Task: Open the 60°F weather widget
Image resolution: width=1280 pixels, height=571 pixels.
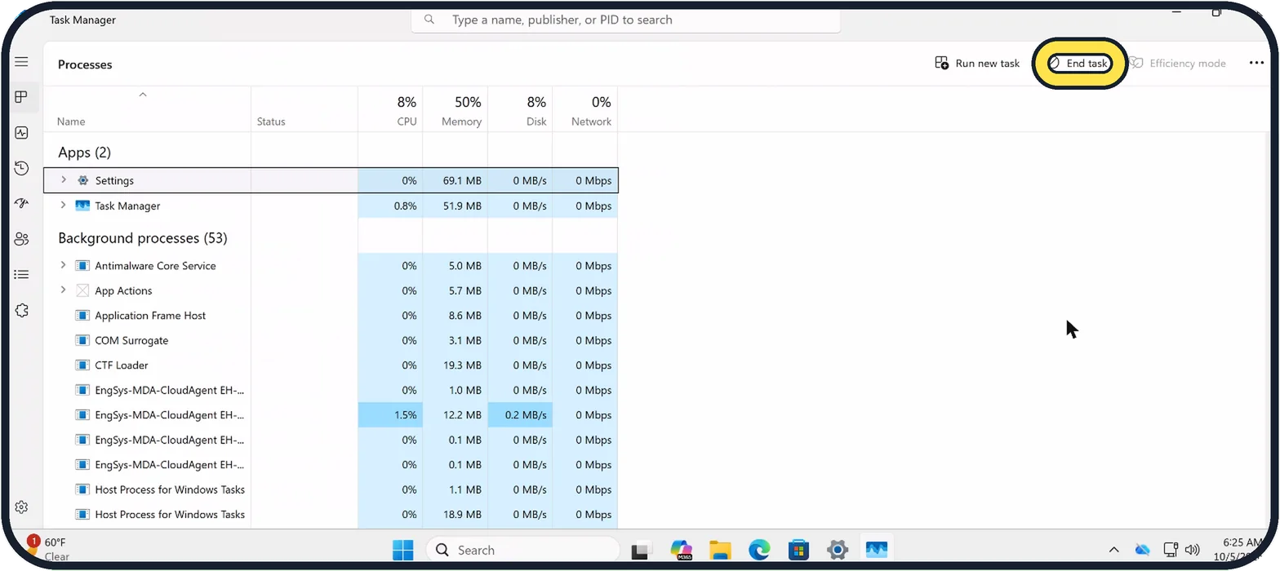Action: (x=49, y=549)
